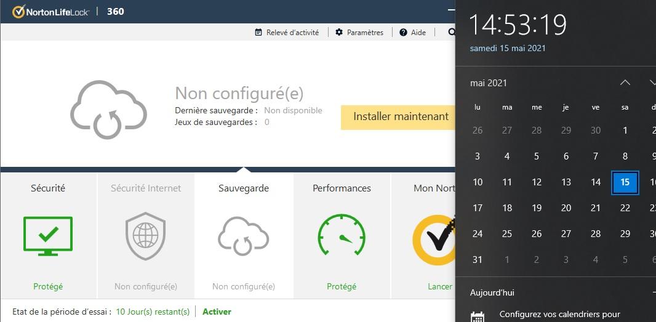The height and width of the screenshot is (322, 656).
Task: Click the green speedometer Performances icon
Action: [x=342, y=235]
